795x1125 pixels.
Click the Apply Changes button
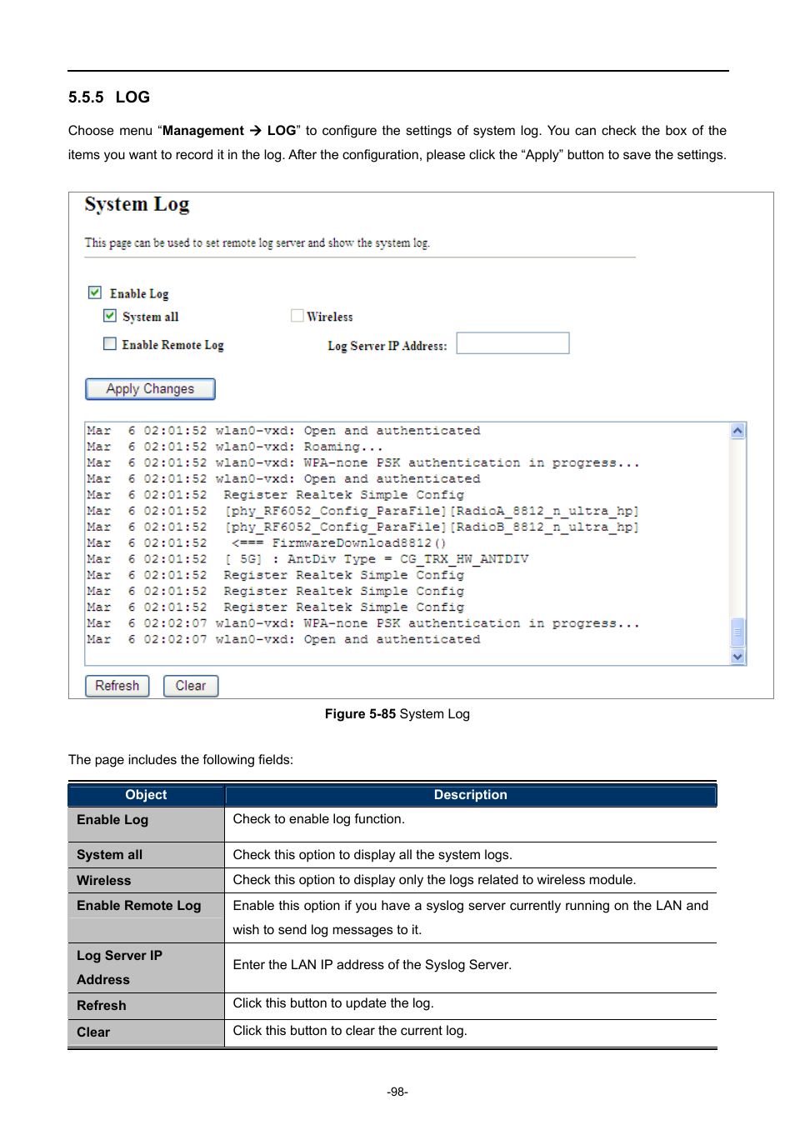coord(150,389)
